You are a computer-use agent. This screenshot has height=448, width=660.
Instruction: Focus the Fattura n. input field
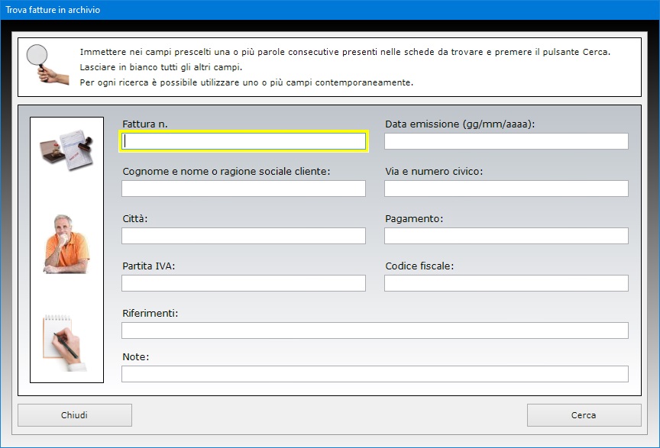(x=244, y=141)
